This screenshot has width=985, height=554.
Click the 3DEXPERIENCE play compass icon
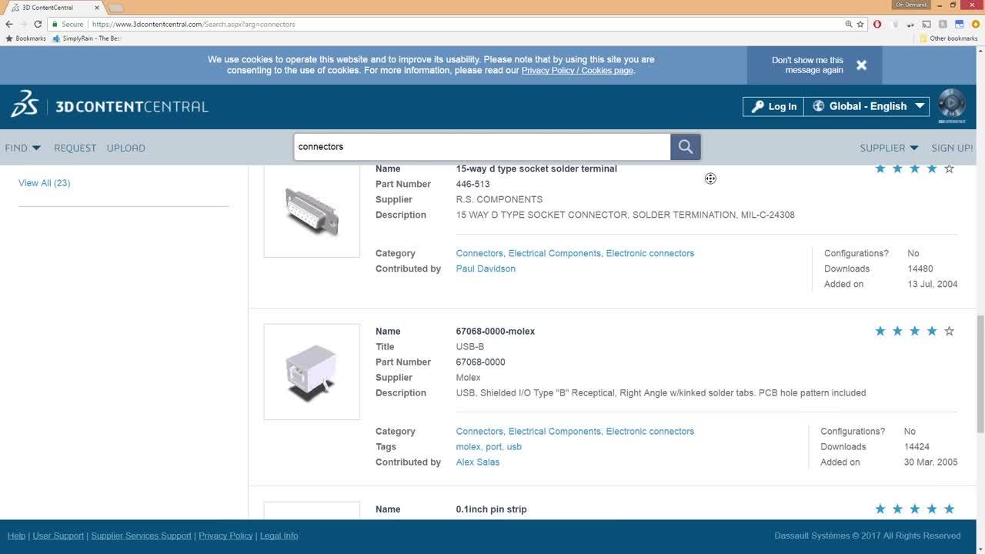(x=951, y=104)
